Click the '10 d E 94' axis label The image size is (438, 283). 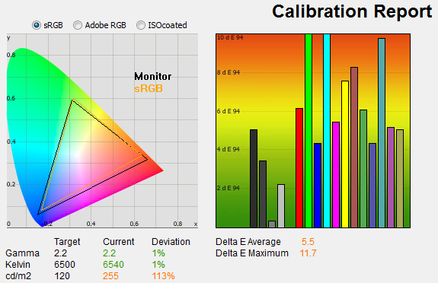point(230,37)
